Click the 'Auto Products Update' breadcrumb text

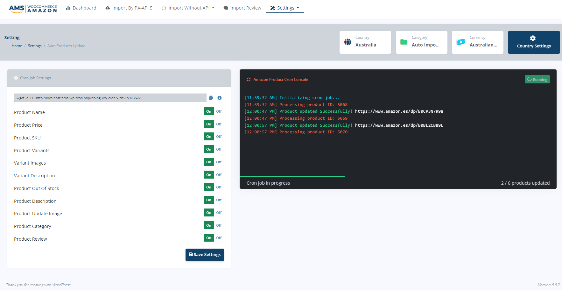pos(66,46)
